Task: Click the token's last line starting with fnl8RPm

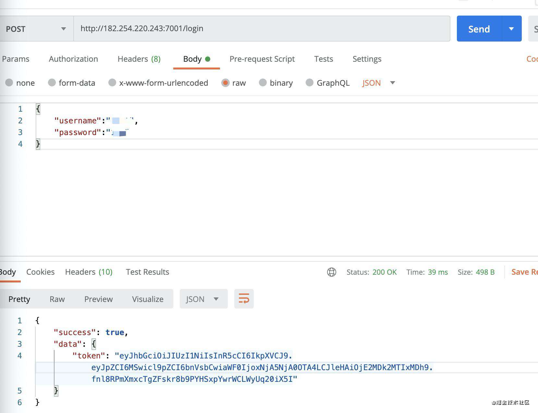Action: (194, 379)
